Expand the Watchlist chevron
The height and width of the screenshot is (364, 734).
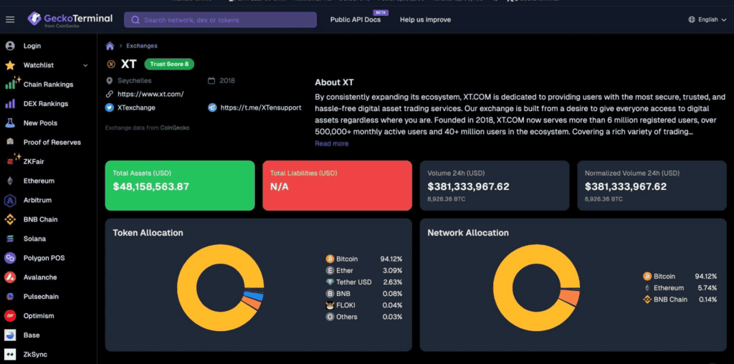click(85, 65)
